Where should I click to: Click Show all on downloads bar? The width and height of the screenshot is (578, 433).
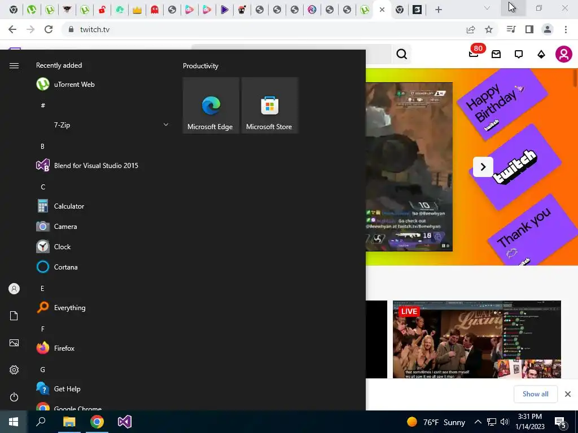point(535,394)
